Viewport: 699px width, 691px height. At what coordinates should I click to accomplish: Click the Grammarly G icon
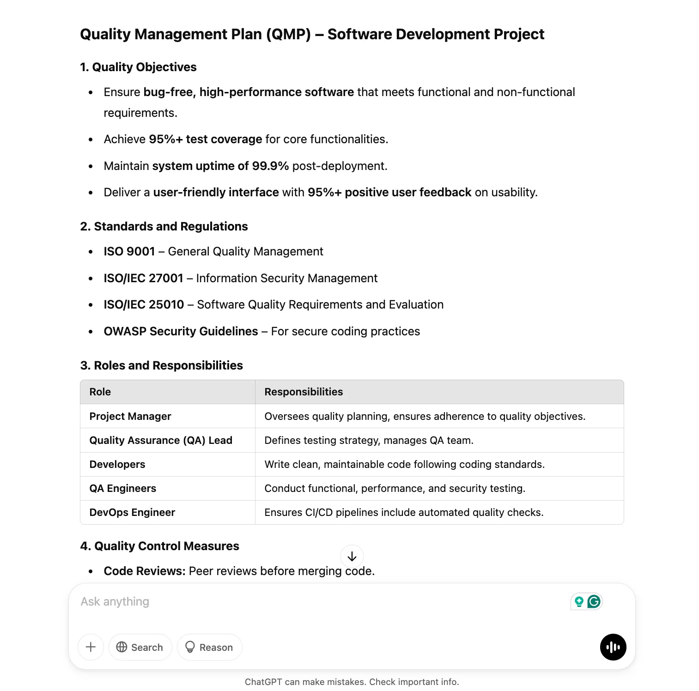(594, 601)
